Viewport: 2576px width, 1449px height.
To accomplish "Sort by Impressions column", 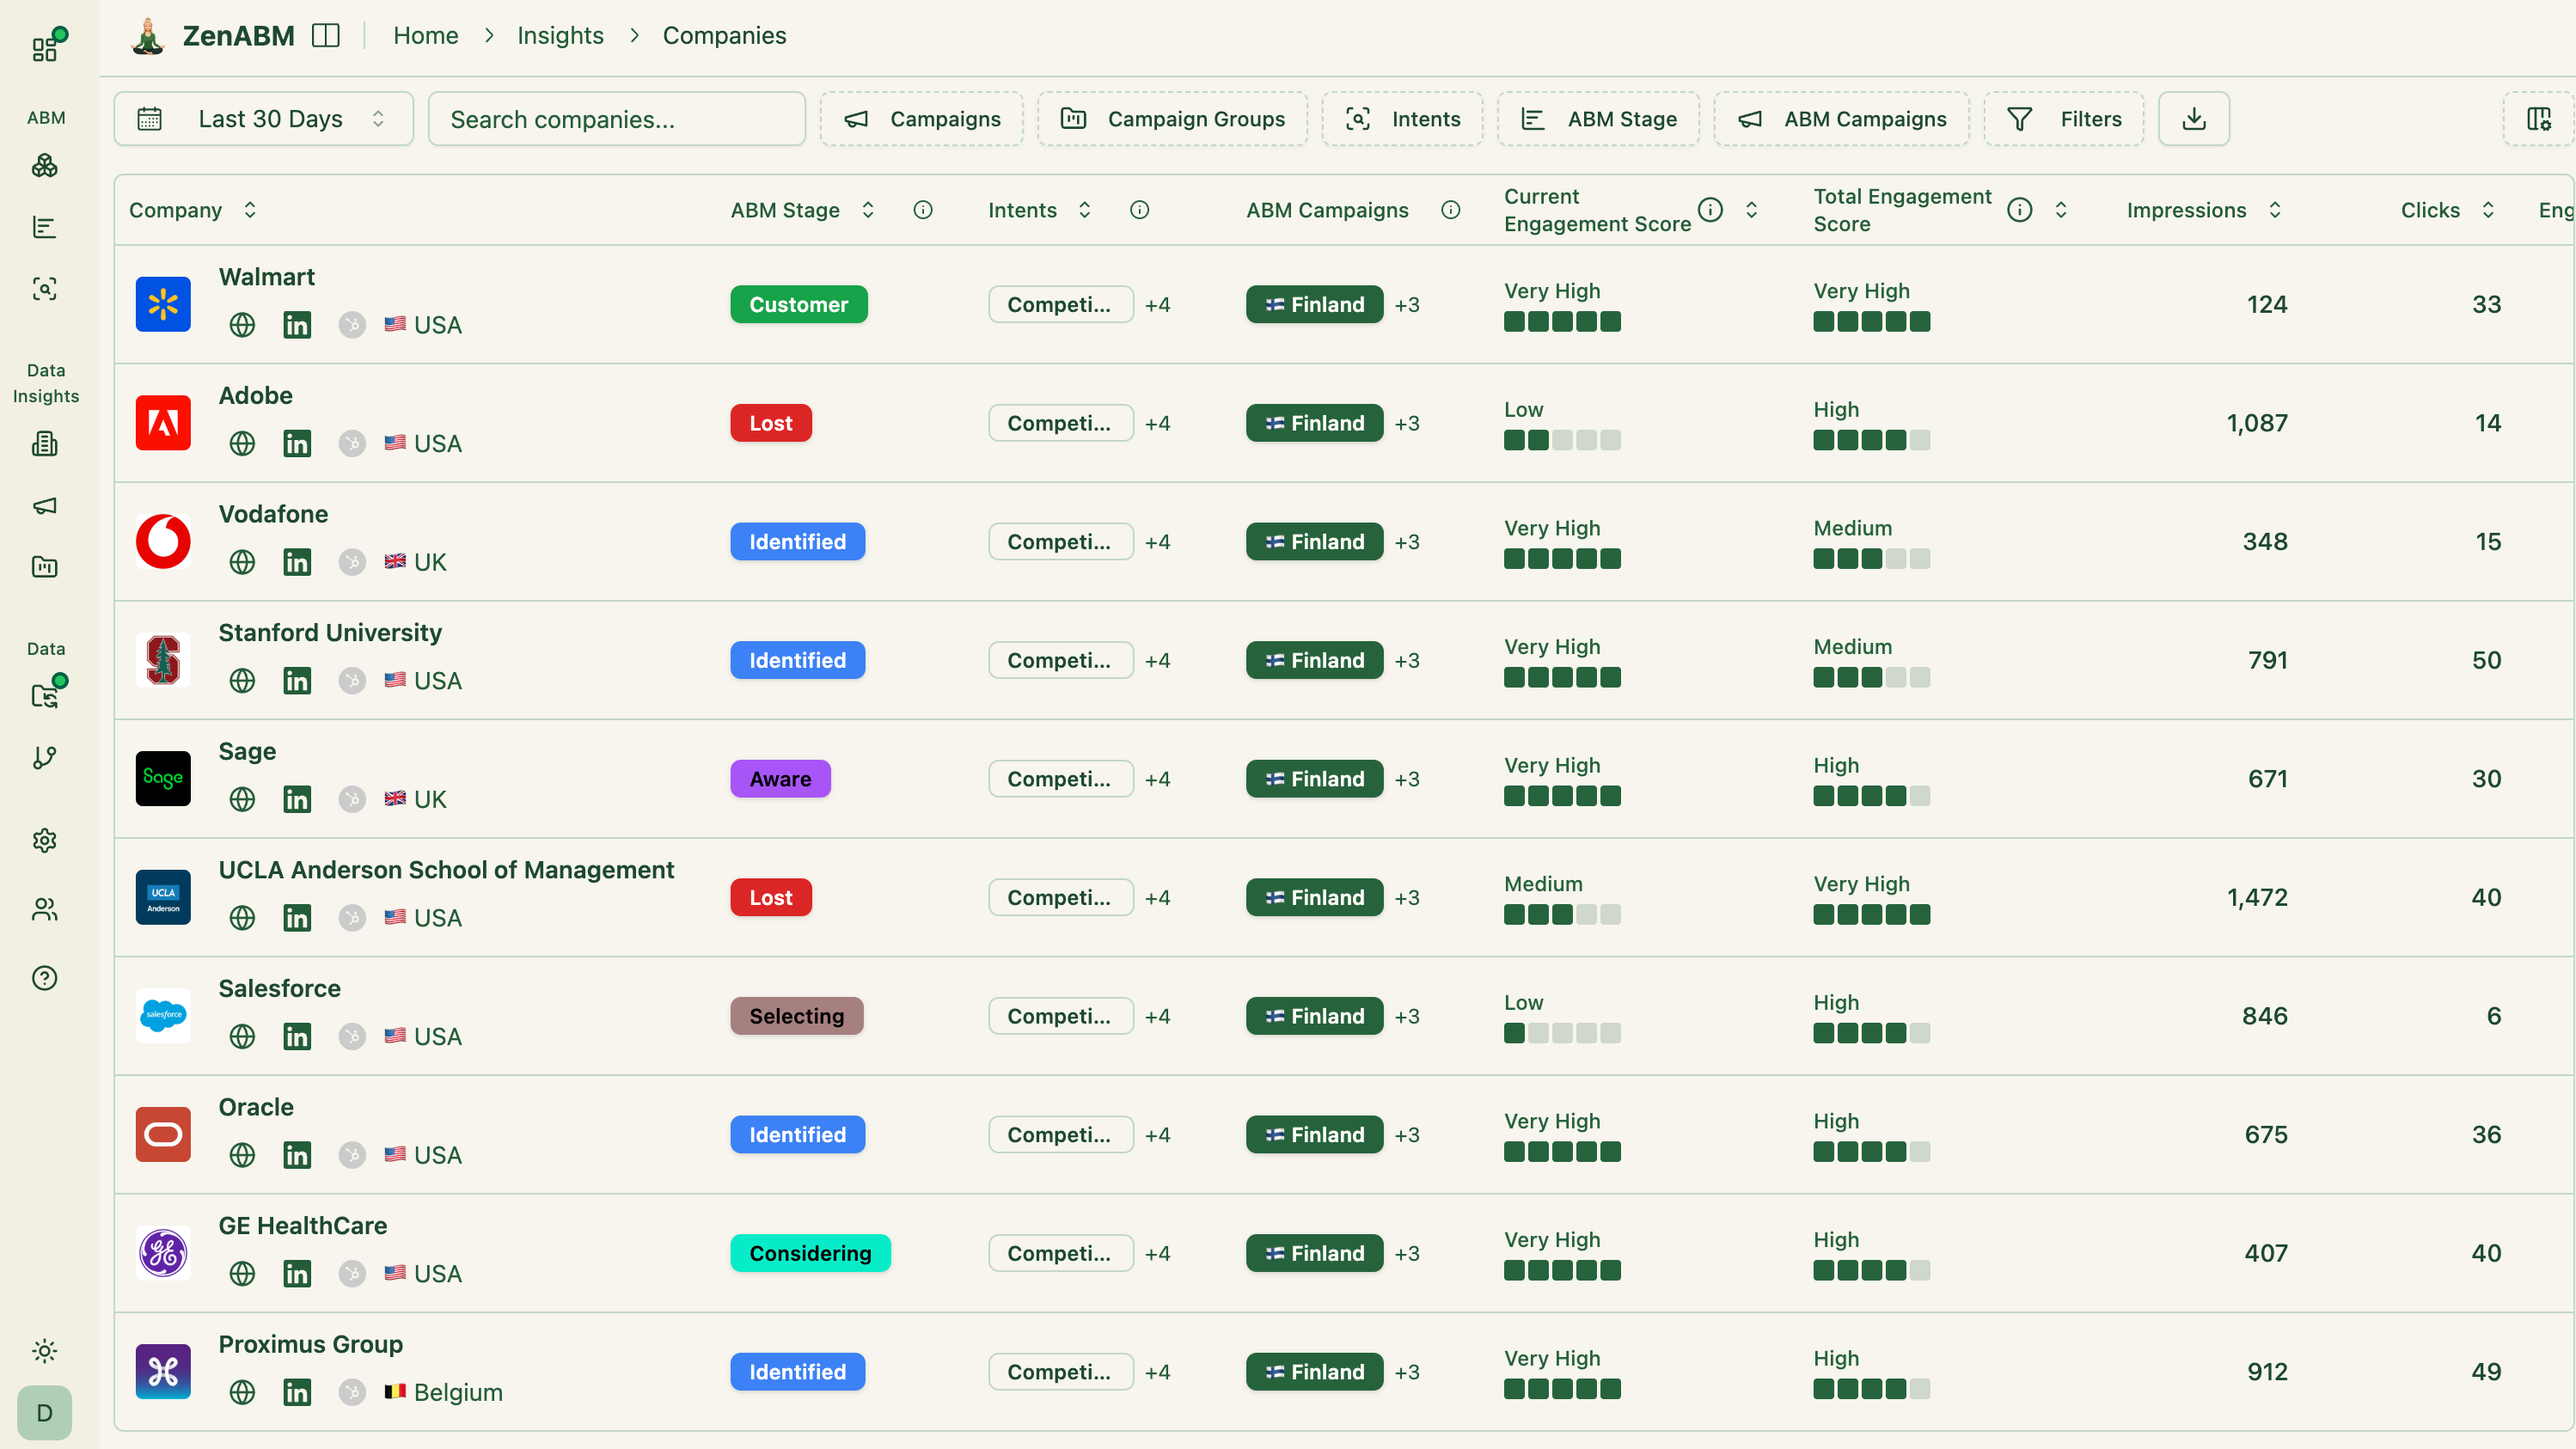I will [2205, 210].
